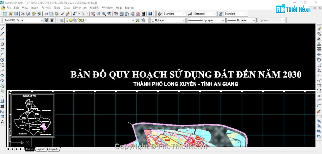Open the Format menu
The width and height of the screenshot is (322, 154).
(x=46, y=8)
